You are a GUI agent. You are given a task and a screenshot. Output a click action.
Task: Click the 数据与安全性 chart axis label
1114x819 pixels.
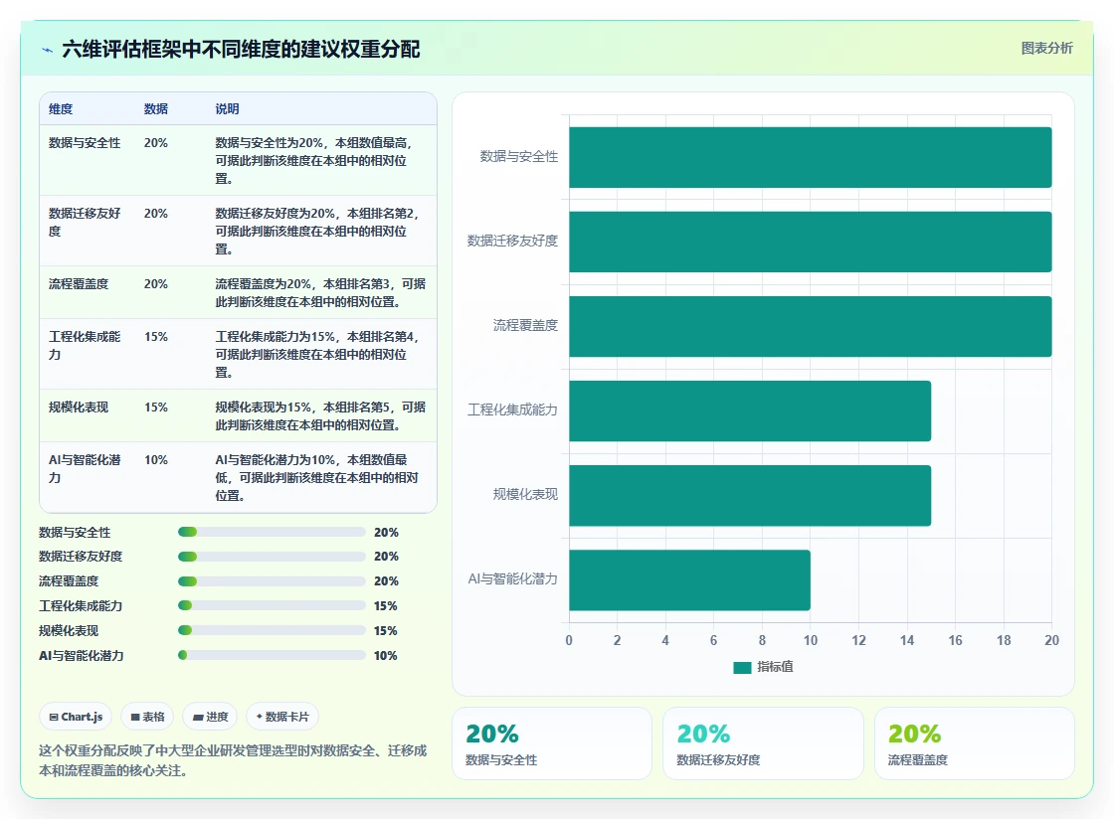point(518,157)
